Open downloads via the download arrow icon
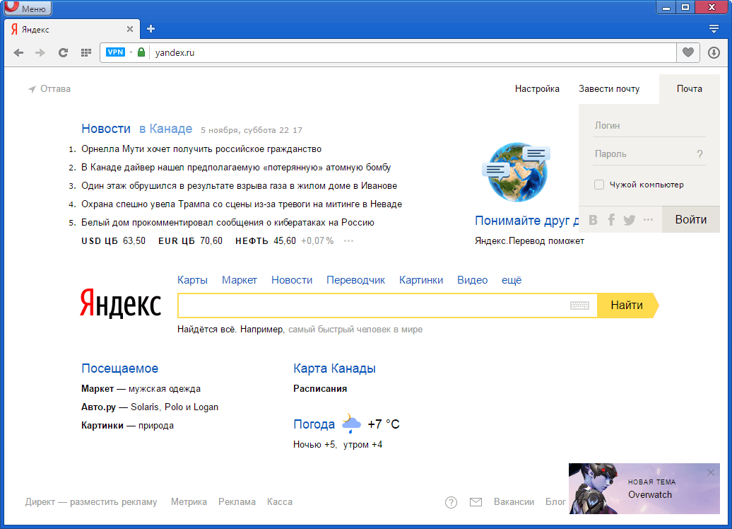The image size is (732, 529). pos(714,52)
